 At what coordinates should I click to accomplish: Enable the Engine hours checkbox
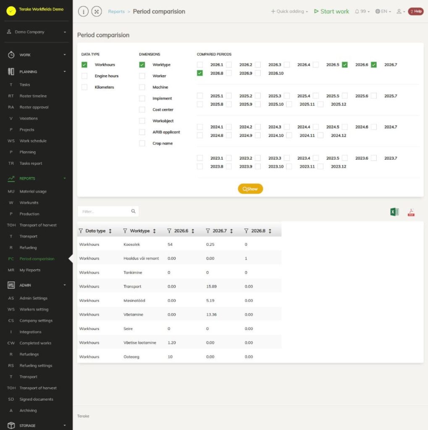pos(84,76)
